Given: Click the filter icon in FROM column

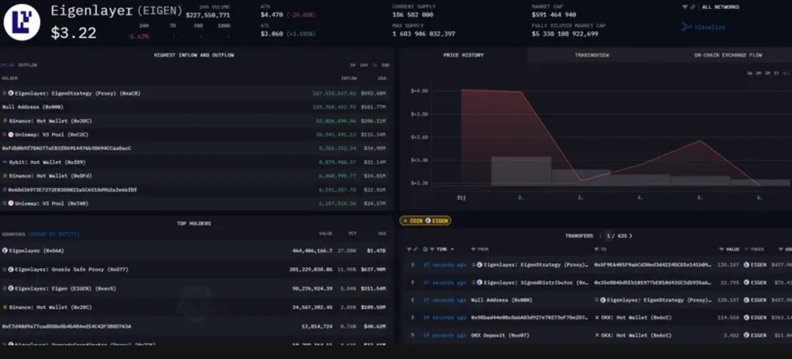Looking at the screenshot, I should point(473,250).
